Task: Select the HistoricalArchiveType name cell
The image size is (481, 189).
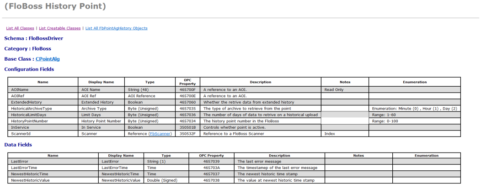Action: tap(43, 109)
